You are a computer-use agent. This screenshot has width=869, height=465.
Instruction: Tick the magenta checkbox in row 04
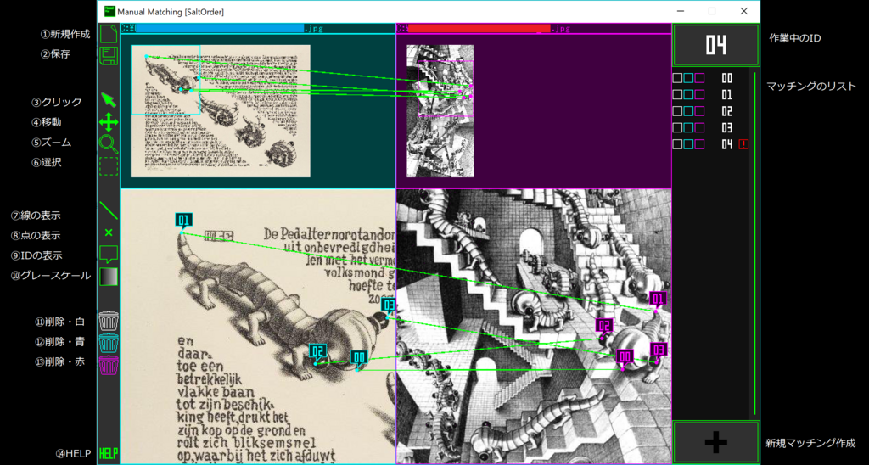(699, 144)
